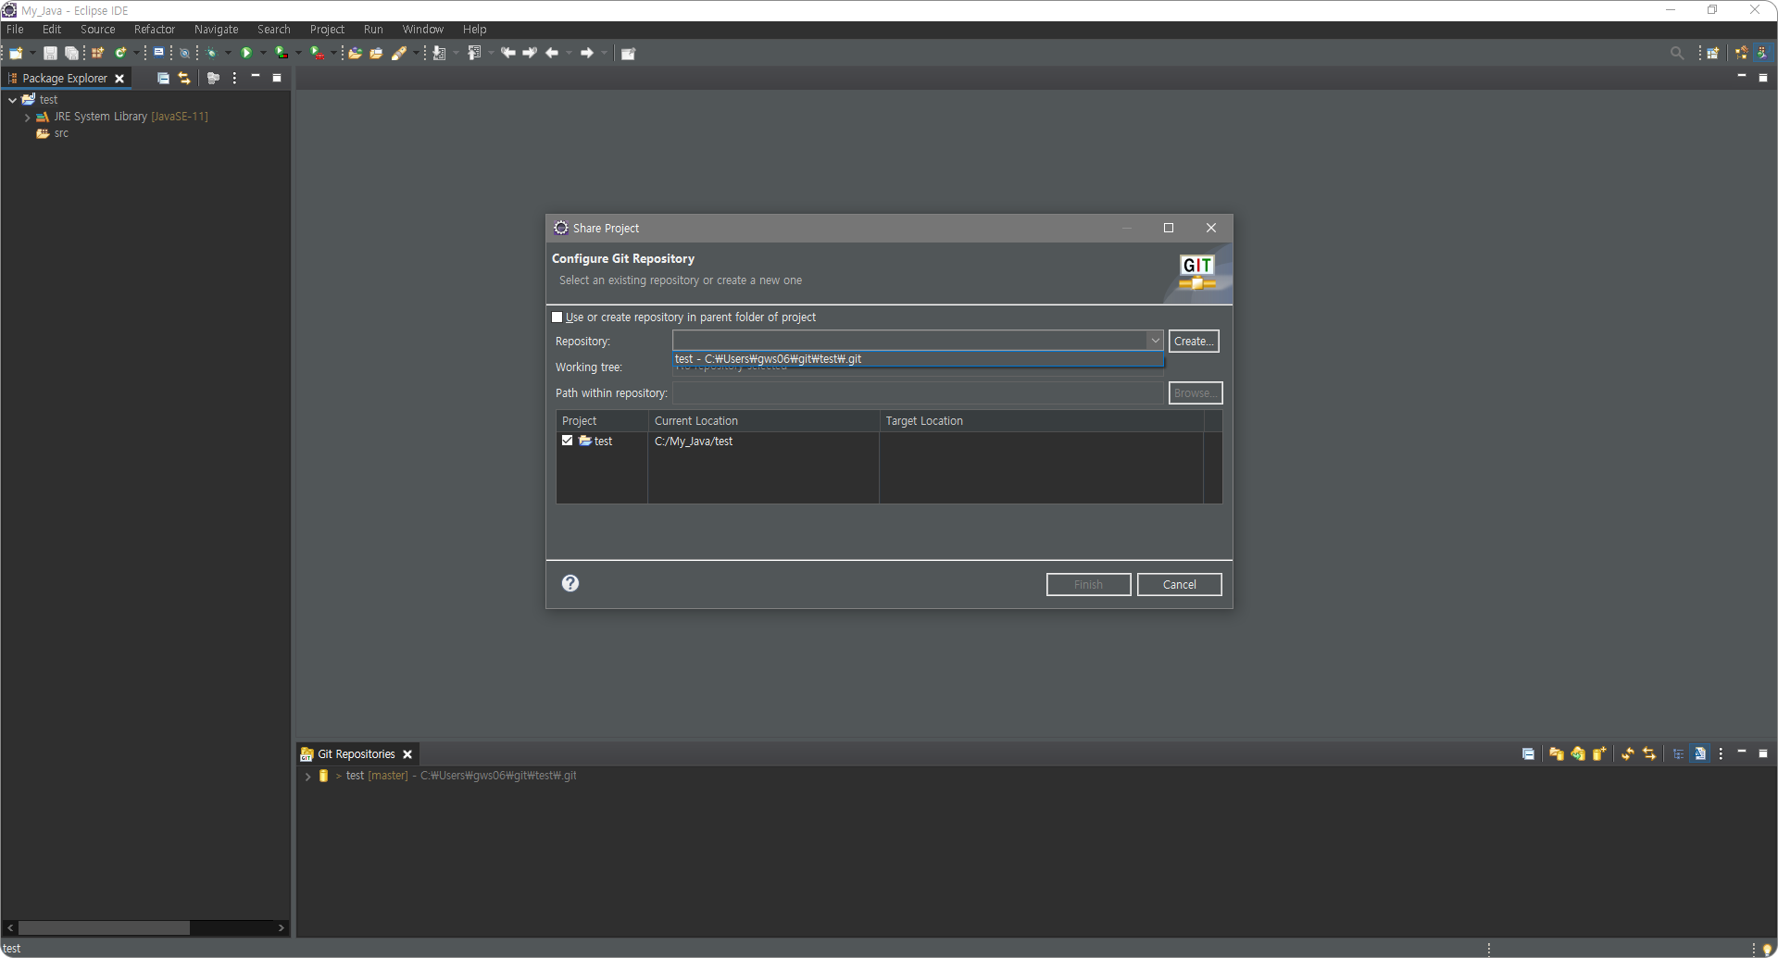Open the Coverage dropdown arrow

(298, 54)
